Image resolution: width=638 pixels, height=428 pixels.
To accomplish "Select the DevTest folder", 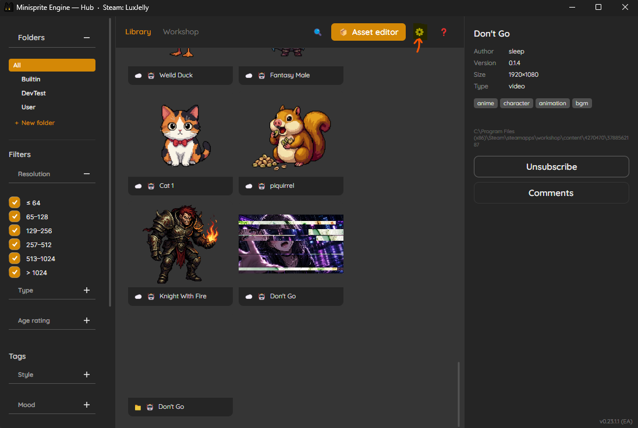I will click(33, 93).
